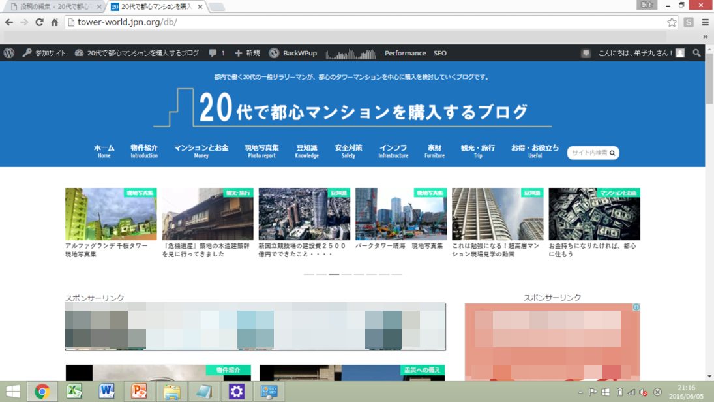The image size is (714, 402).
Task: Click the WordPress logo in admin bar
Action: [9, 53]
